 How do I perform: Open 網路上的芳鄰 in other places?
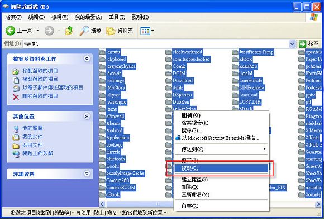tap(37, 153)
